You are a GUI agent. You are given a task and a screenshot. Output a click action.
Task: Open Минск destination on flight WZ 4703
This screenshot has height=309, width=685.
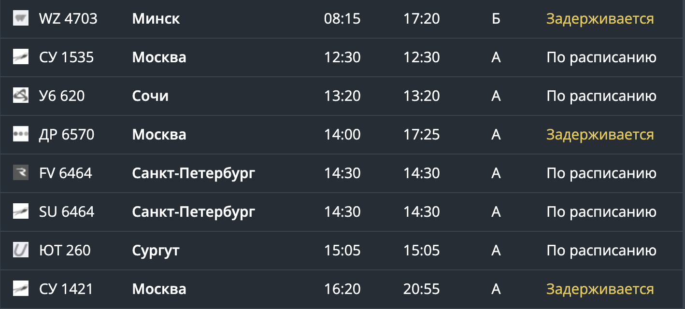(x=156, y=19)
